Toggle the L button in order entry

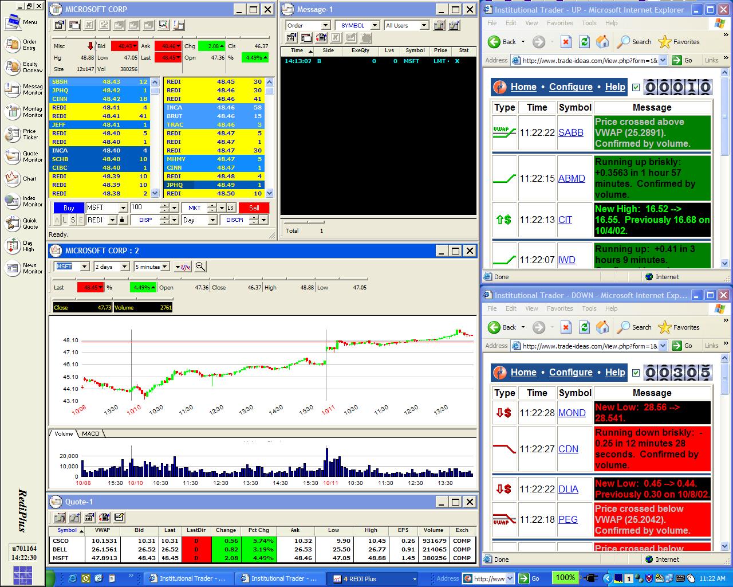point(65,220)
